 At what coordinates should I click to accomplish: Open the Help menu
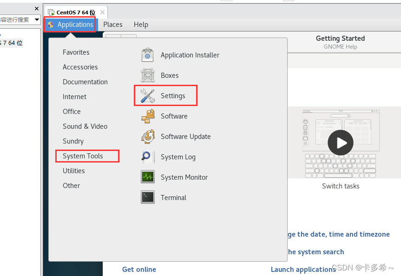click(x=141, y=25)
